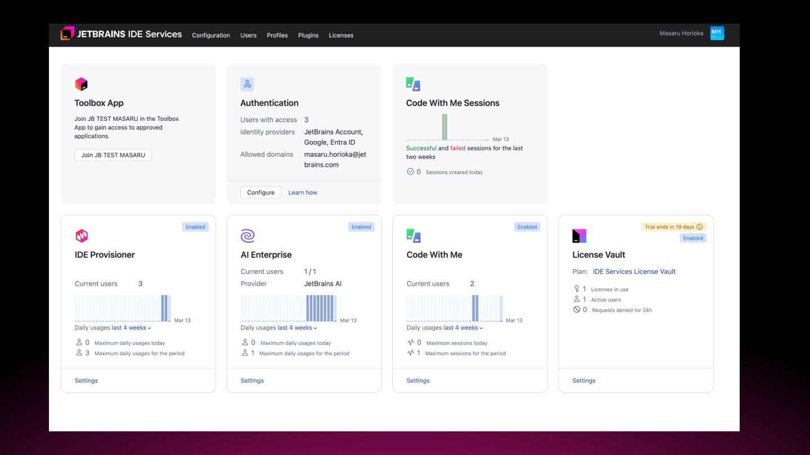Click the Licenses in use key icon
Screen dimensions: 810x455
577,289
